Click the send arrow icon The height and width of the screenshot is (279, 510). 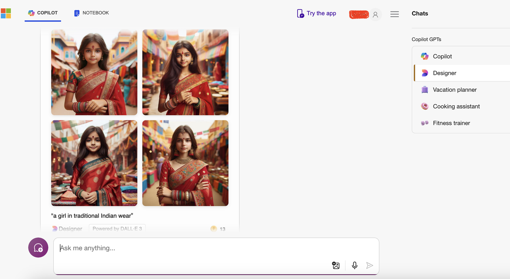370,265
